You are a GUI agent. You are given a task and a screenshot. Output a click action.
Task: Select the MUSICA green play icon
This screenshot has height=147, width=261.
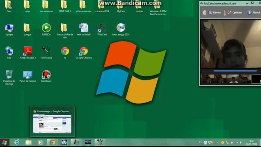[x=46, y=28]
